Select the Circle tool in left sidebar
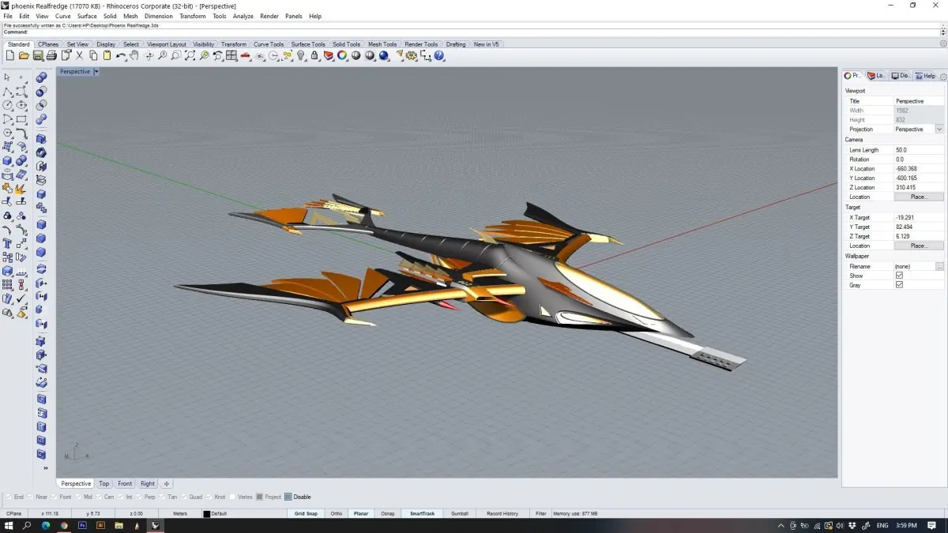948x533 pixels. pyautogui.click(x=7, y=105)
